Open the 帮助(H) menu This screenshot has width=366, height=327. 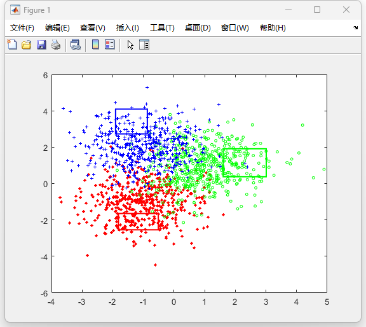pyautogui.click(x=273, y=28)
